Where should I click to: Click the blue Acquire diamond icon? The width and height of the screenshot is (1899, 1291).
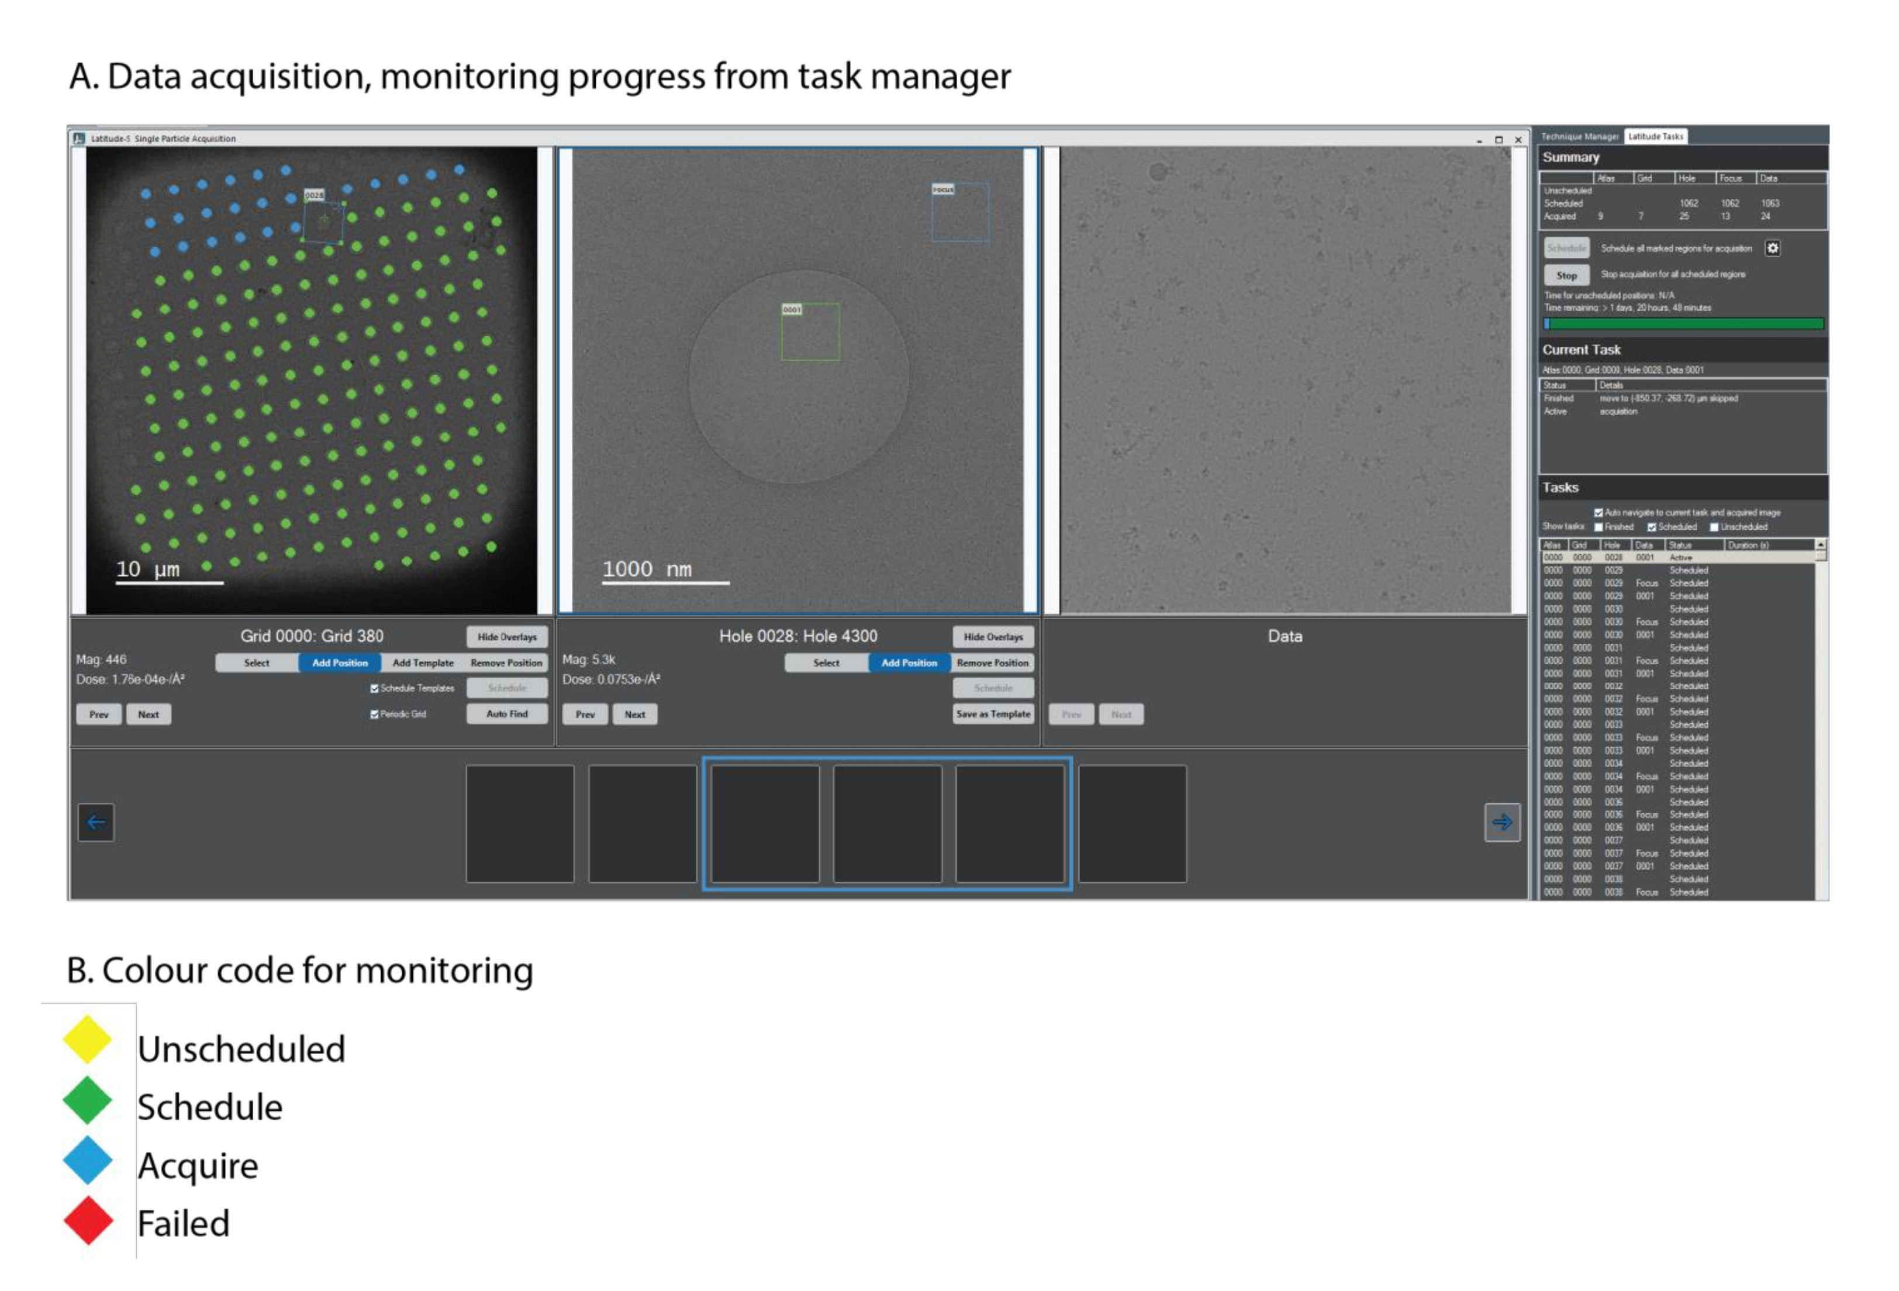pyautogui.click(x=88, y=1159)
